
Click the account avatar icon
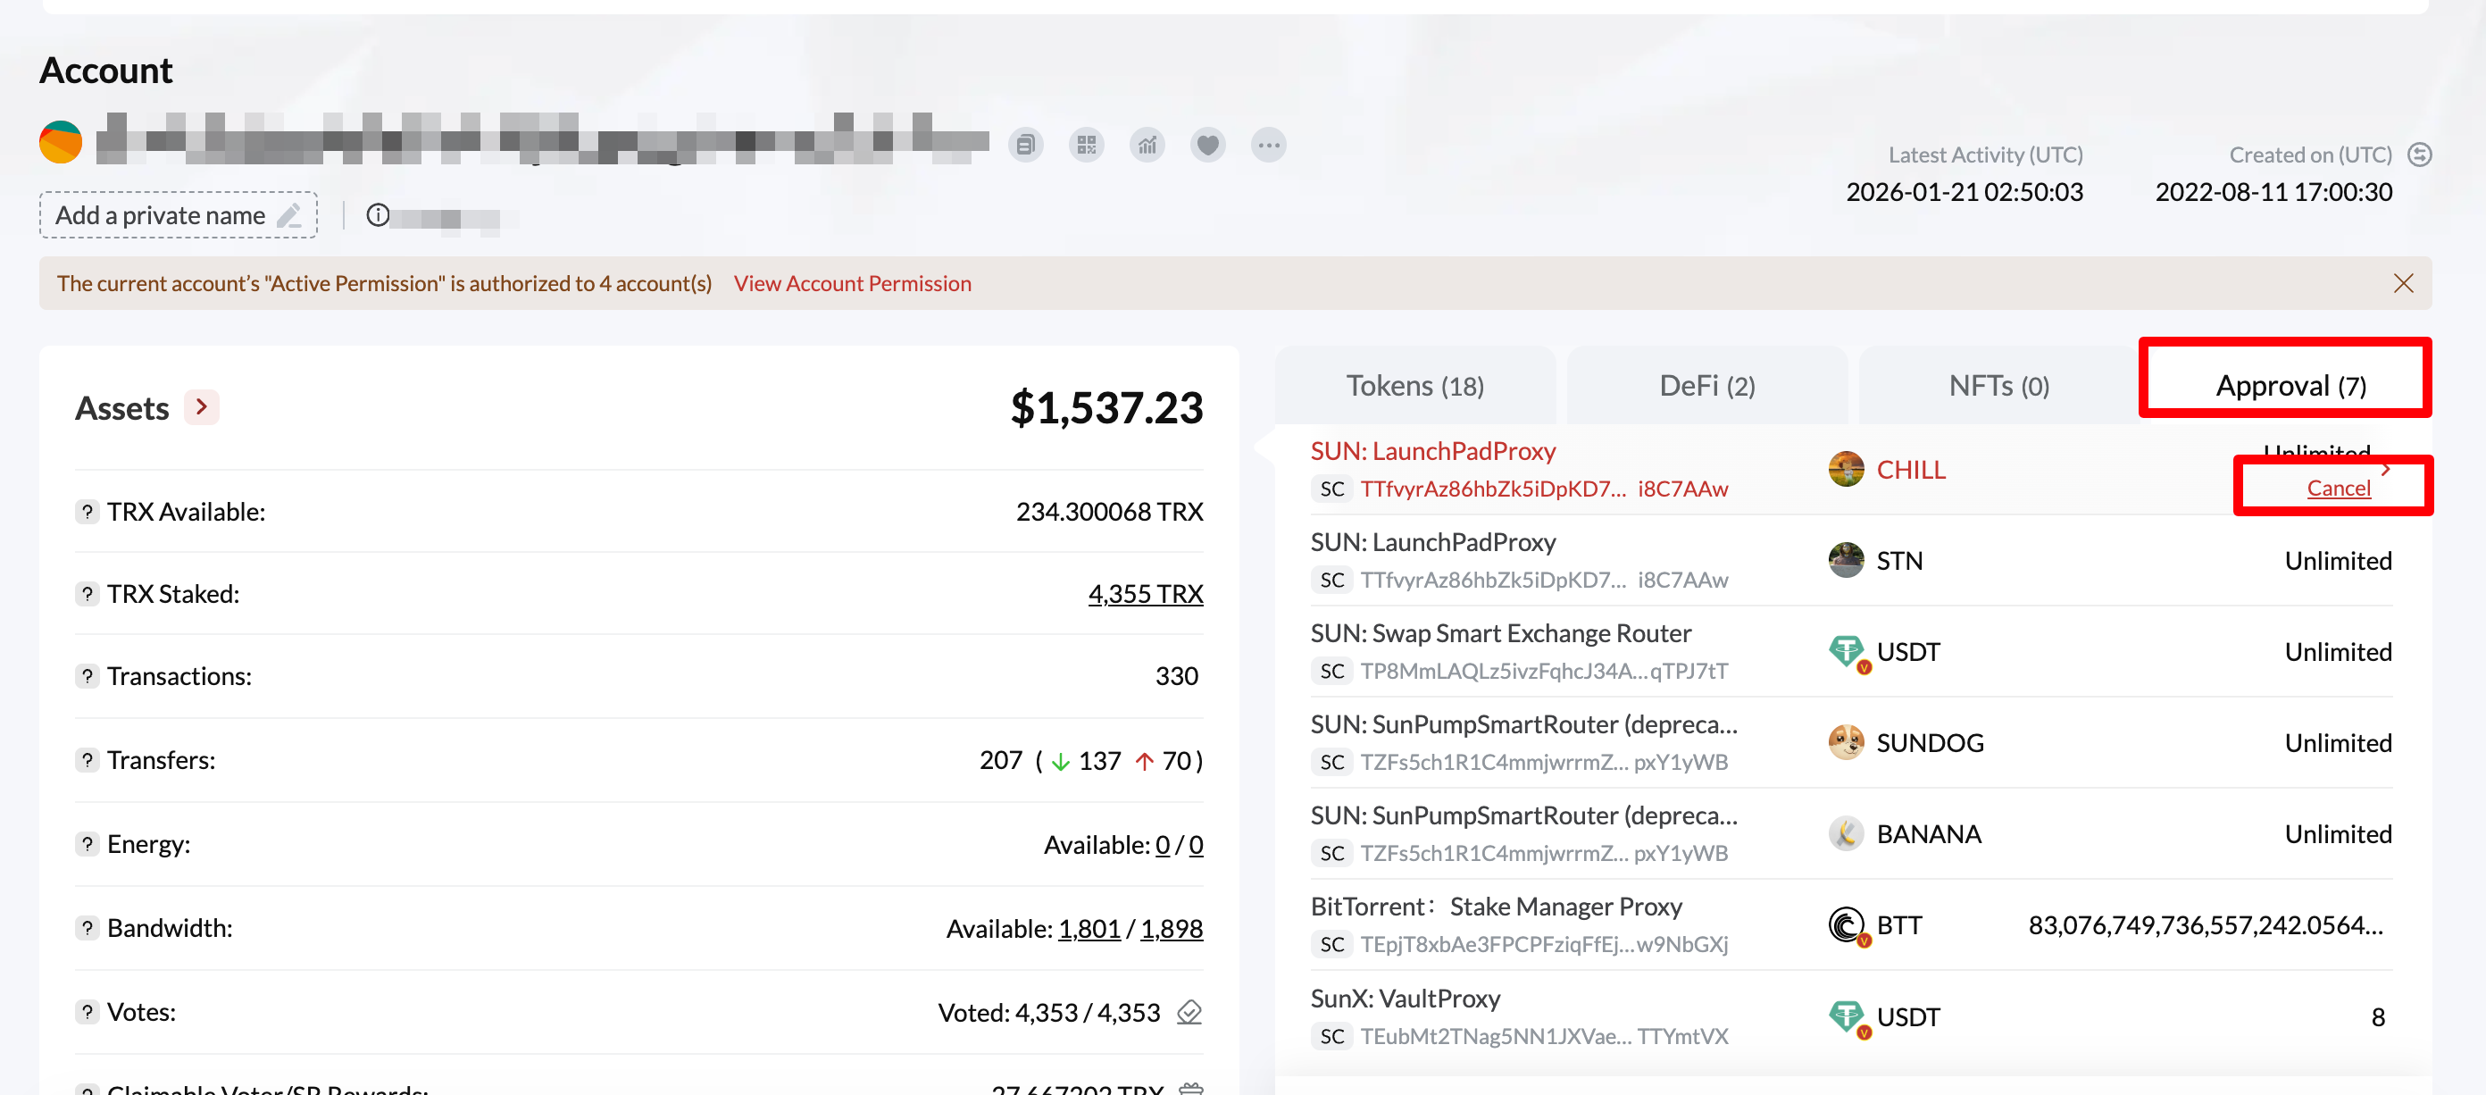coord(61,142)
